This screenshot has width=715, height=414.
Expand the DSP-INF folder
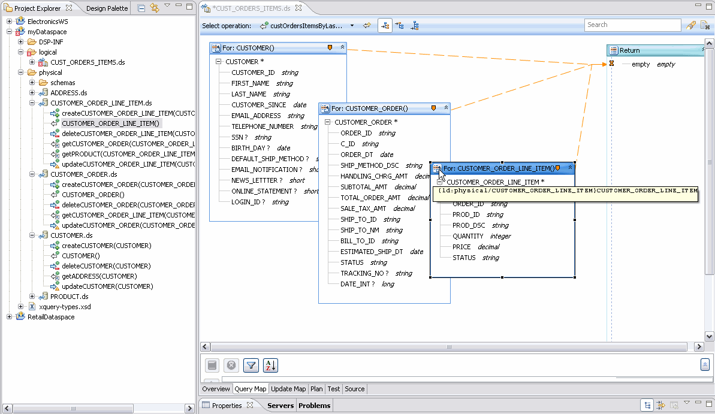coord(20,41)
